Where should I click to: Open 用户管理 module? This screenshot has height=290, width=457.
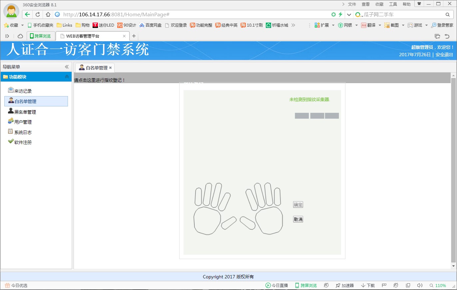(23, 122)
